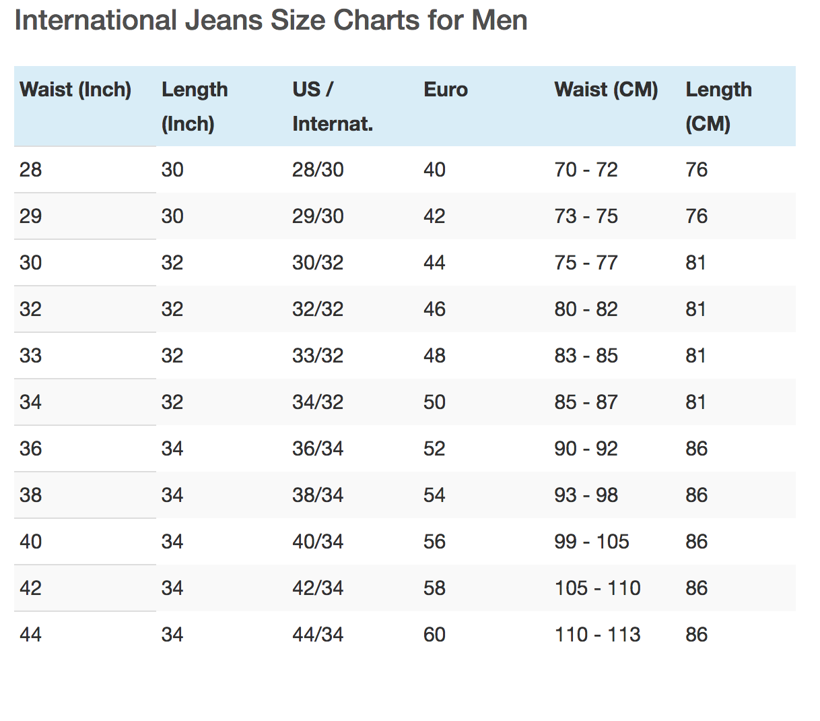Select the 28/30 US size cell
The image size is (820, 721).
click(318, 170)
